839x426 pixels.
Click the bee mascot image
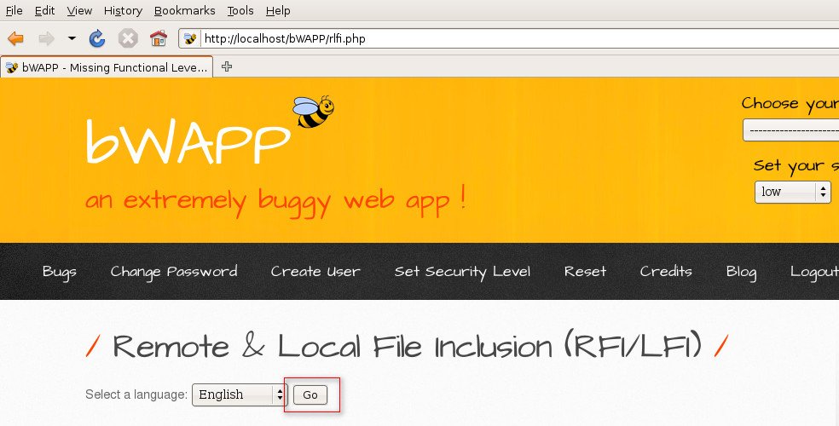coord(314,112)
